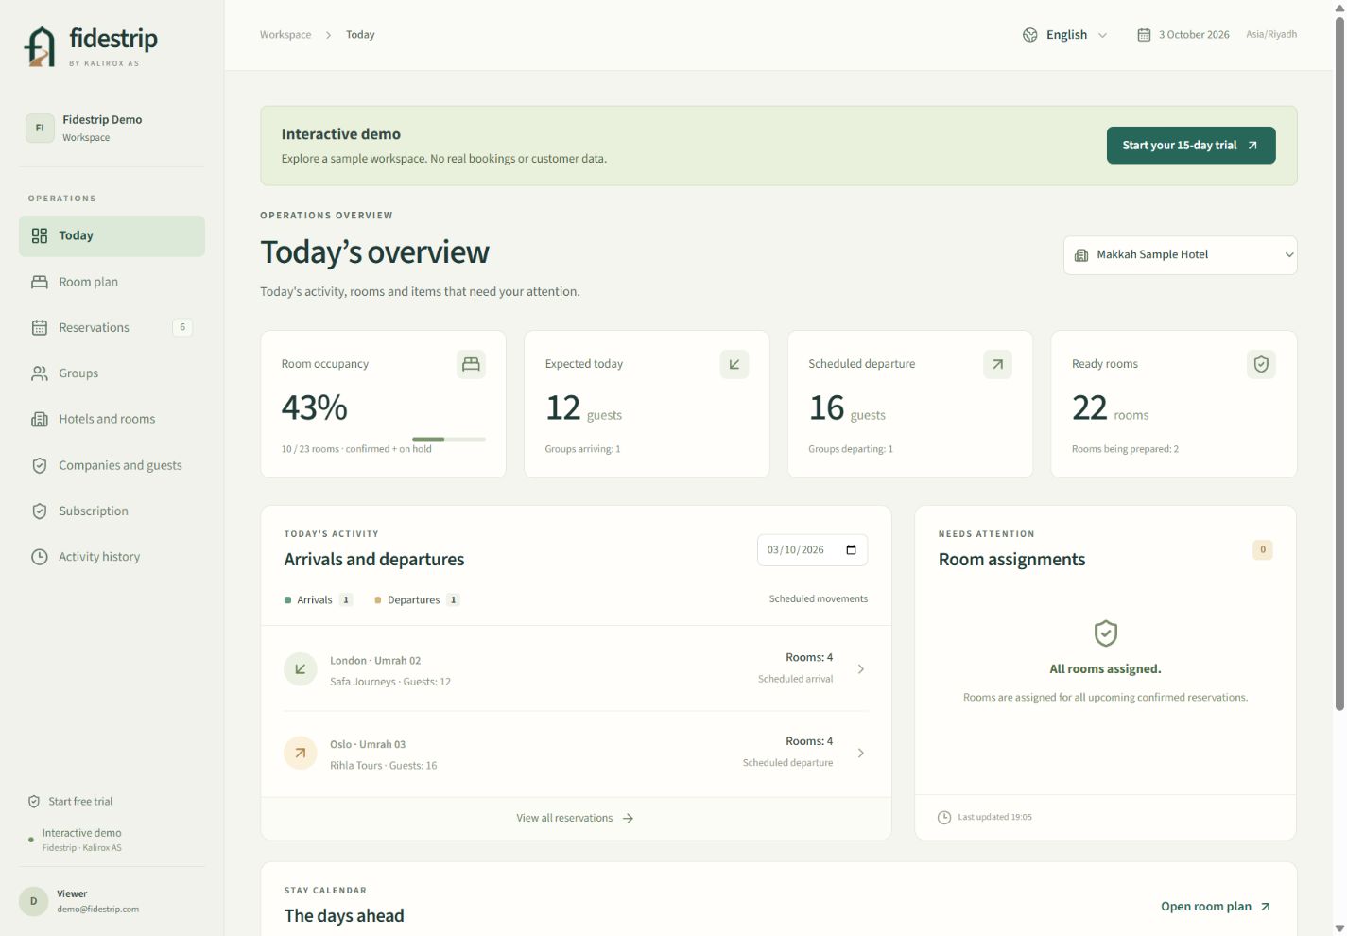Click the green arrival icon for London group
Image resolution: width=1347 pixels, height=936 pixels.
coord(301,669)
